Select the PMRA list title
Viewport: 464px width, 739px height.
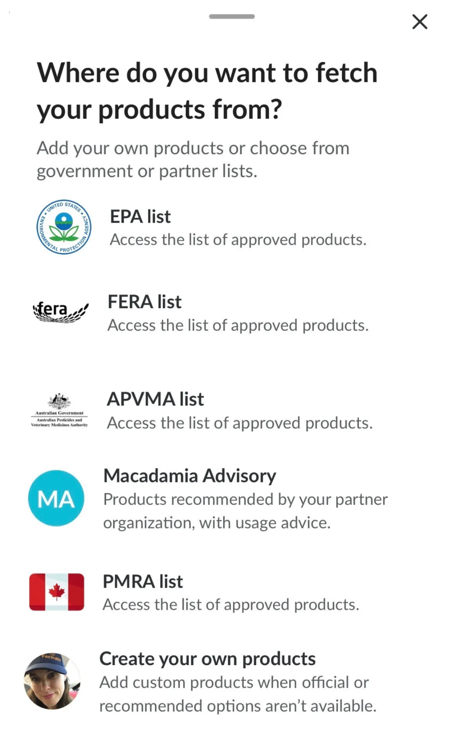143,582
